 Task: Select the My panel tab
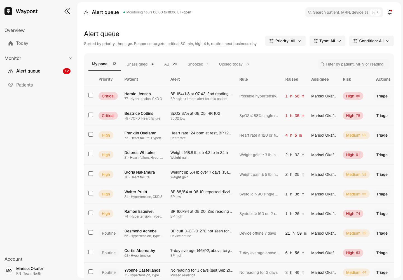105,64
